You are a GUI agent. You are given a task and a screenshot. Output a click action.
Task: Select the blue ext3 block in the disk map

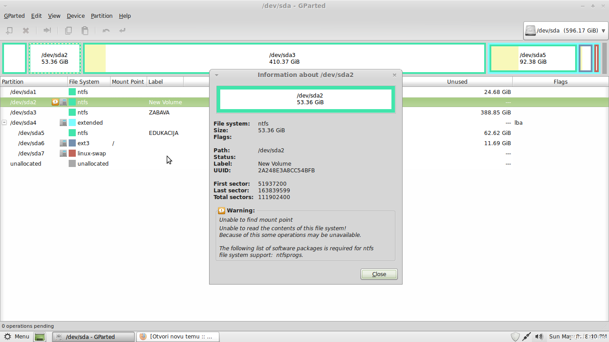[x=586, y=58]
